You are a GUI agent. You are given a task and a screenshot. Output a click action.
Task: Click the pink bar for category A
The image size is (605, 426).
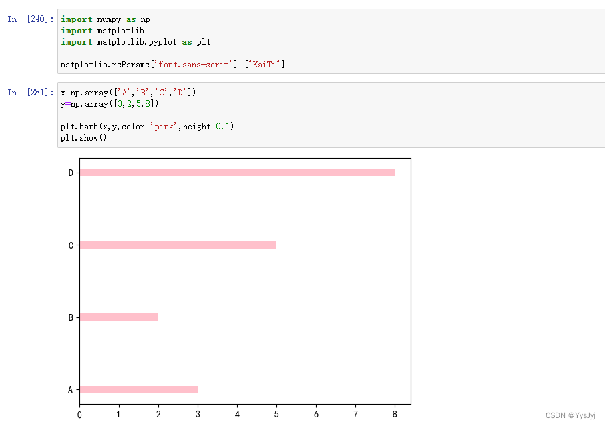139,389
